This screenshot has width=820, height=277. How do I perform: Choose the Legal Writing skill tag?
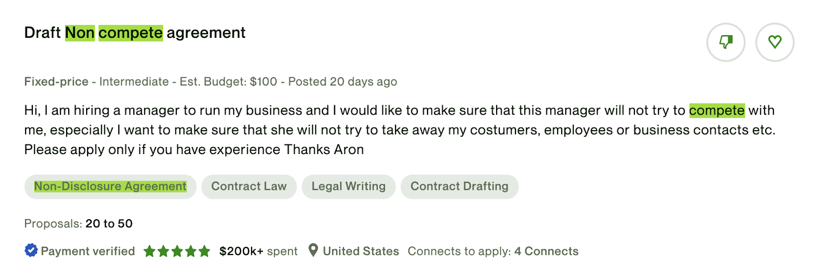tap(348, 186)
